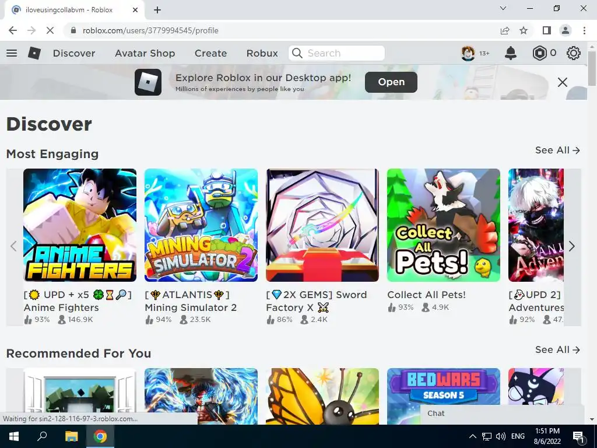Open Windows taskbar search
The width and height of the screenshot is (597, 448).
point(42,436)
